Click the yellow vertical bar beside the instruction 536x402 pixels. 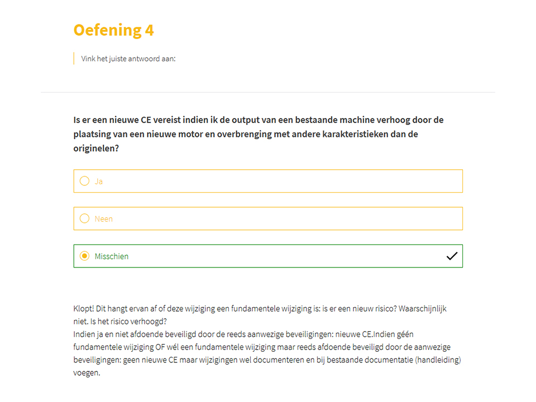point(74,59)
